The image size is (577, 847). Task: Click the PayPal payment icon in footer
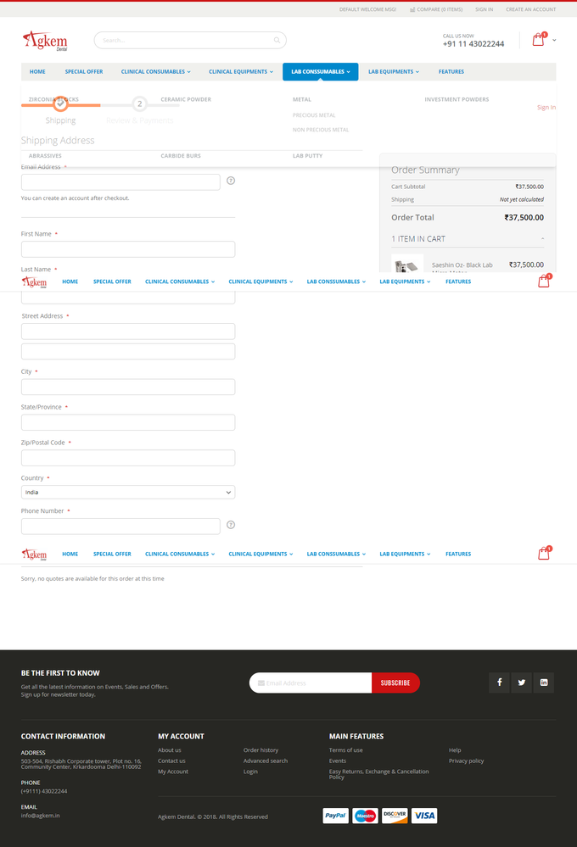336,816
